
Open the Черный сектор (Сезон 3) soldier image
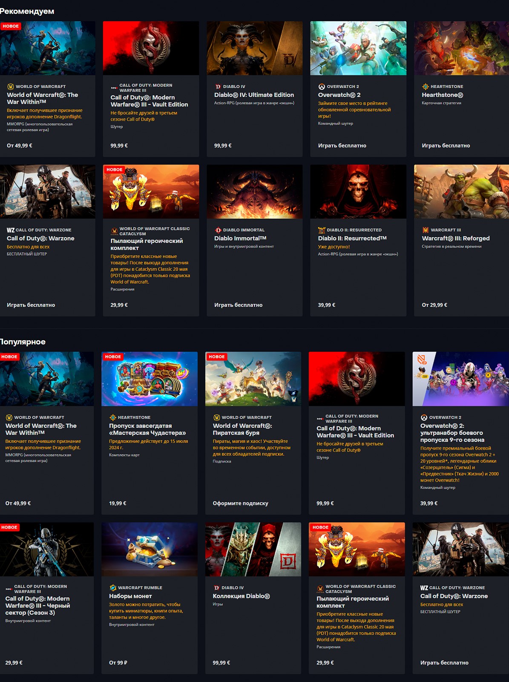tap(46, 549)
